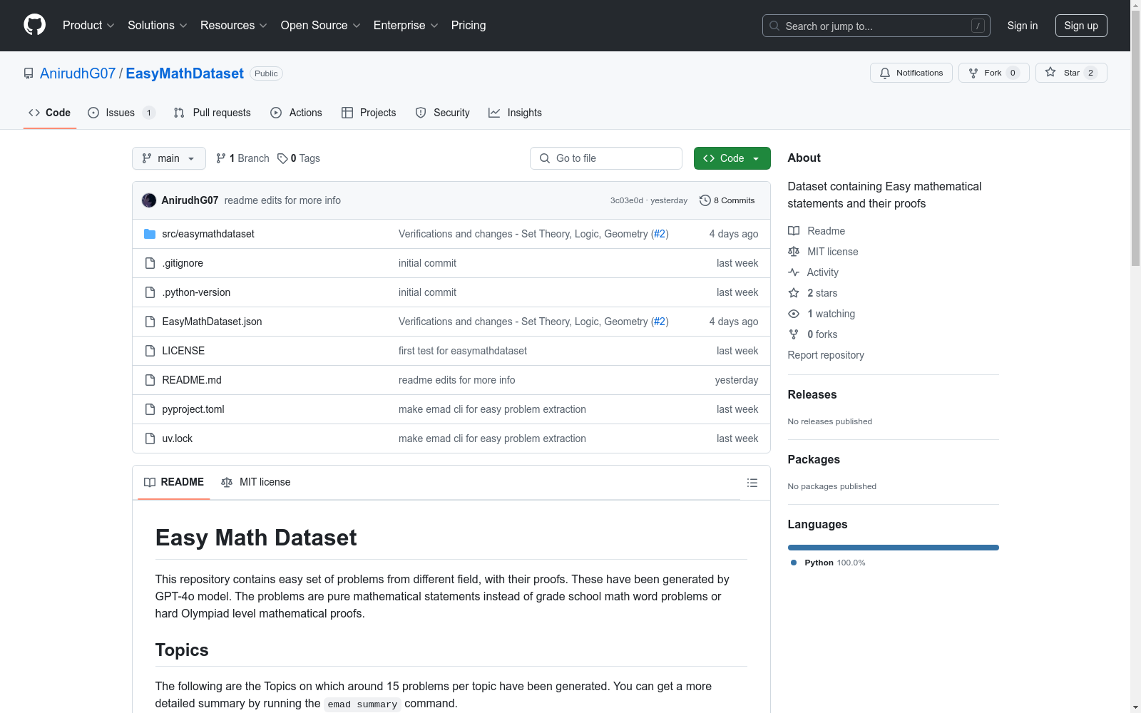Open the main branch selector dropdown
The image size is (1141, 713).
169,158
